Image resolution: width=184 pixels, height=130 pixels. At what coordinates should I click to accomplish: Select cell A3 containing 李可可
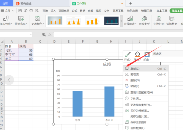pos(12,55)
